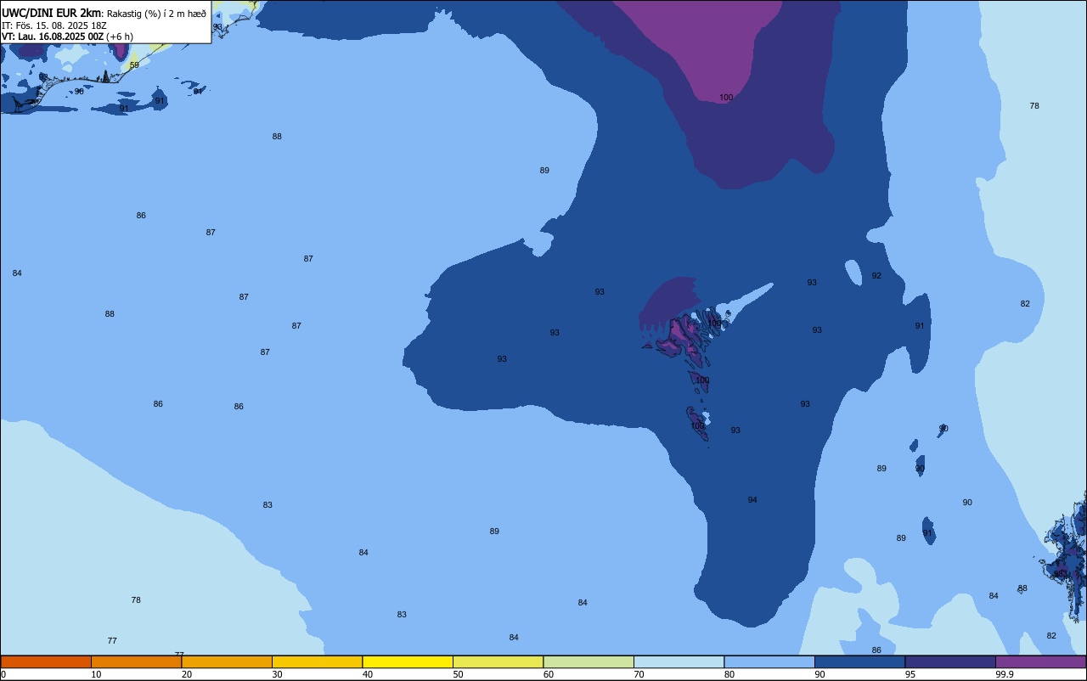Click the '99.9' legend tick label
Screen dimensions: 1087x681
tap(1005, 674)
